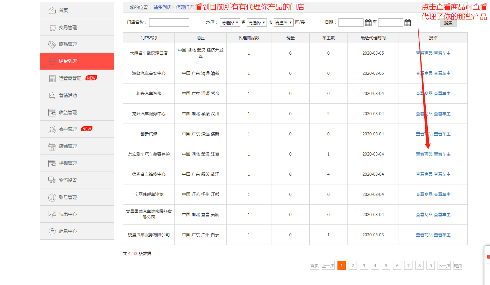Click the 收益管理 wallet icon
Viewport: 490px width, 285px height.
tap(52, 112)
